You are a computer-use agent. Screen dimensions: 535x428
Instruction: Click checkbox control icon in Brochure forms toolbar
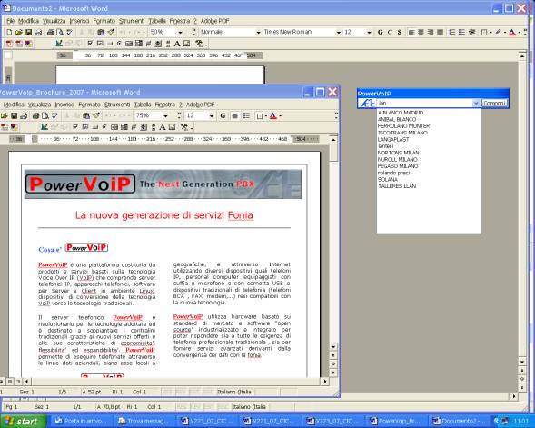pos(75,127)
